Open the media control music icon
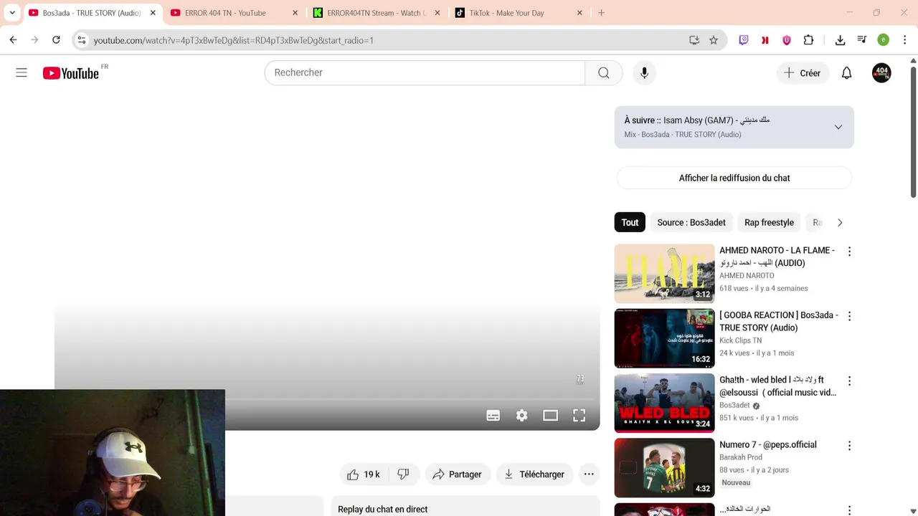 pos(862,40)
